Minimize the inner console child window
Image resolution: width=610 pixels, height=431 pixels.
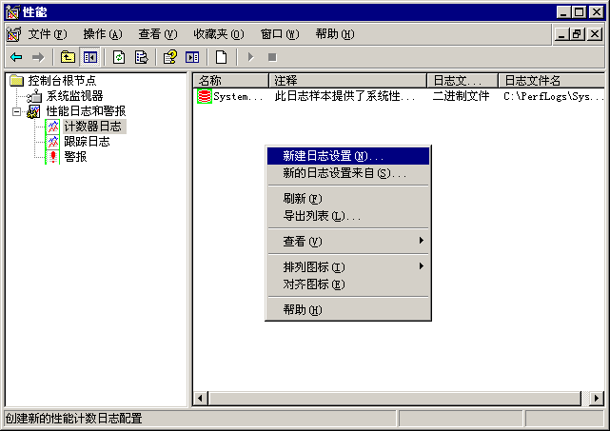pyautogui.click(x=562, y=34)
